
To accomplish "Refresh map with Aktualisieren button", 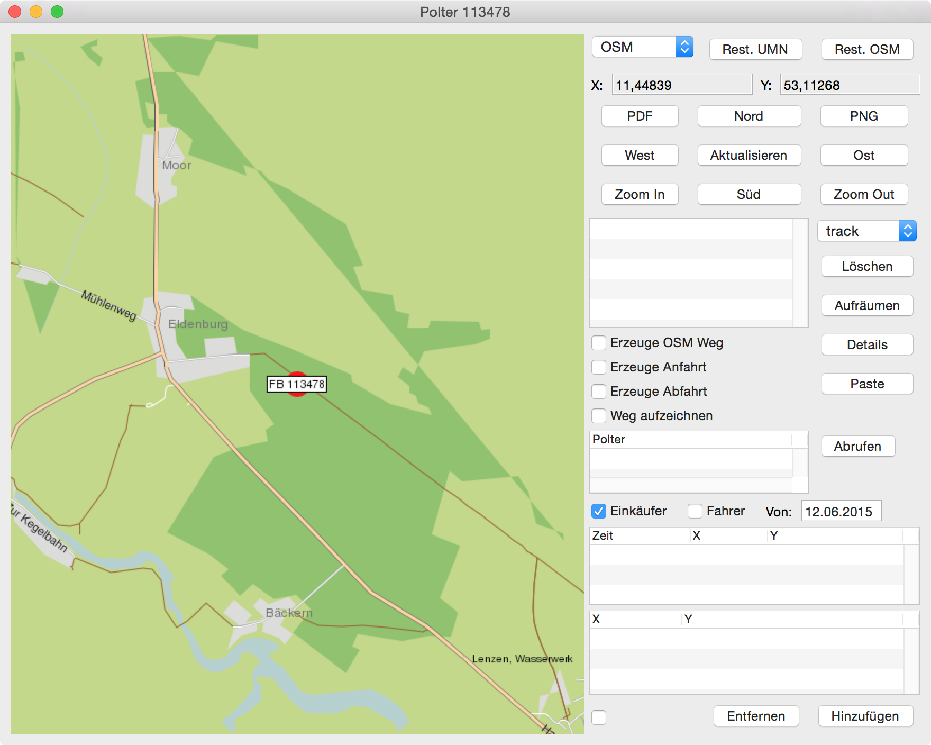I will pos(749,155).
